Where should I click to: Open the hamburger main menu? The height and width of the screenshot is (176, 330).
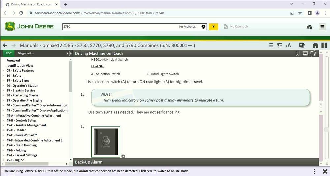[x=322, y=27]
